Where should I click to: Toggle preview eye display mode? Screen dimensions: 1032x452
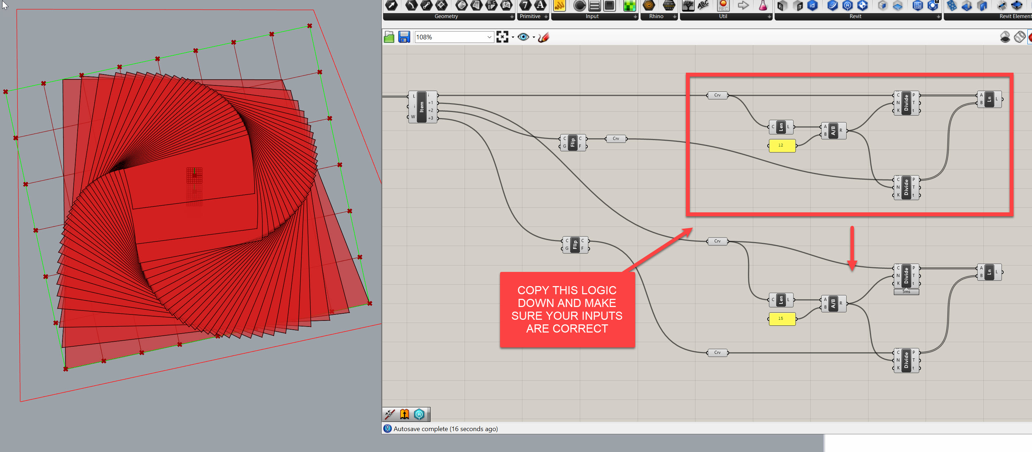(x=523, y=37)
